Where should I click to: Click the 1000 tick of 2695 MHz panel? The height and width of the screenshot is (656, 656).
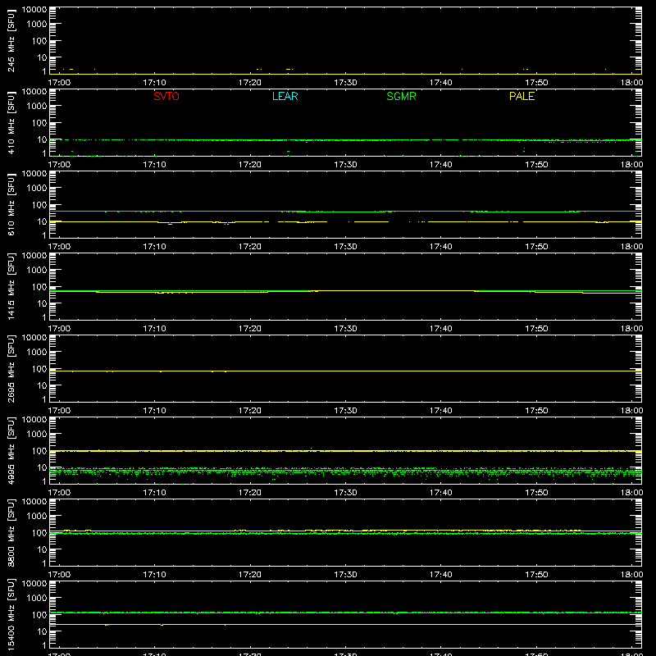click(x=37, y=353)
